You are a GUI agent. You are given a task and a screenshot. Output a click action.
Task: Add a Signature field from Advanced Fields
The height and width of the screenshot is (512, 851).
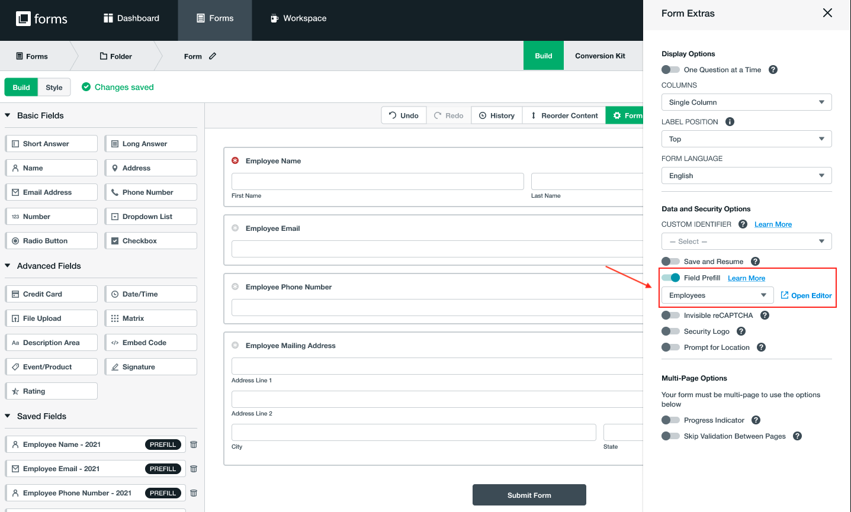coord(151,367)
